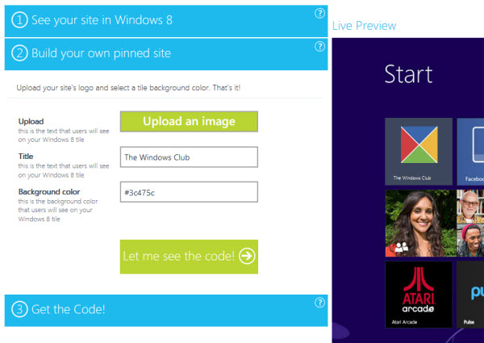484x343 pixels.
Task: Click the People icon on photo tile
Action: pos(402,247)
